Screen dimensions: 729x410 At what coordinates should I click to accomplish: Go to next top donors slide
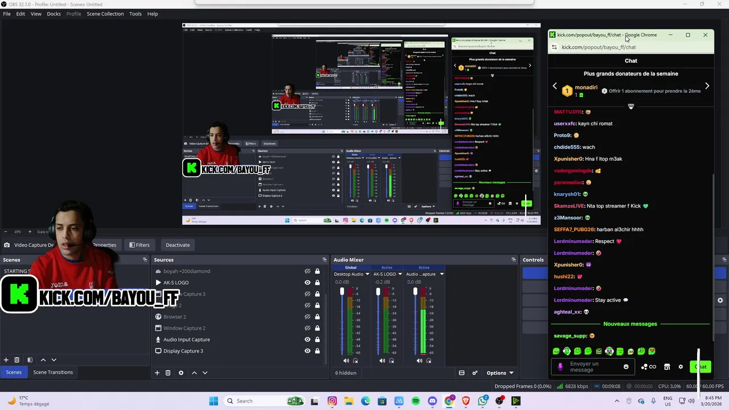(707, 86)
